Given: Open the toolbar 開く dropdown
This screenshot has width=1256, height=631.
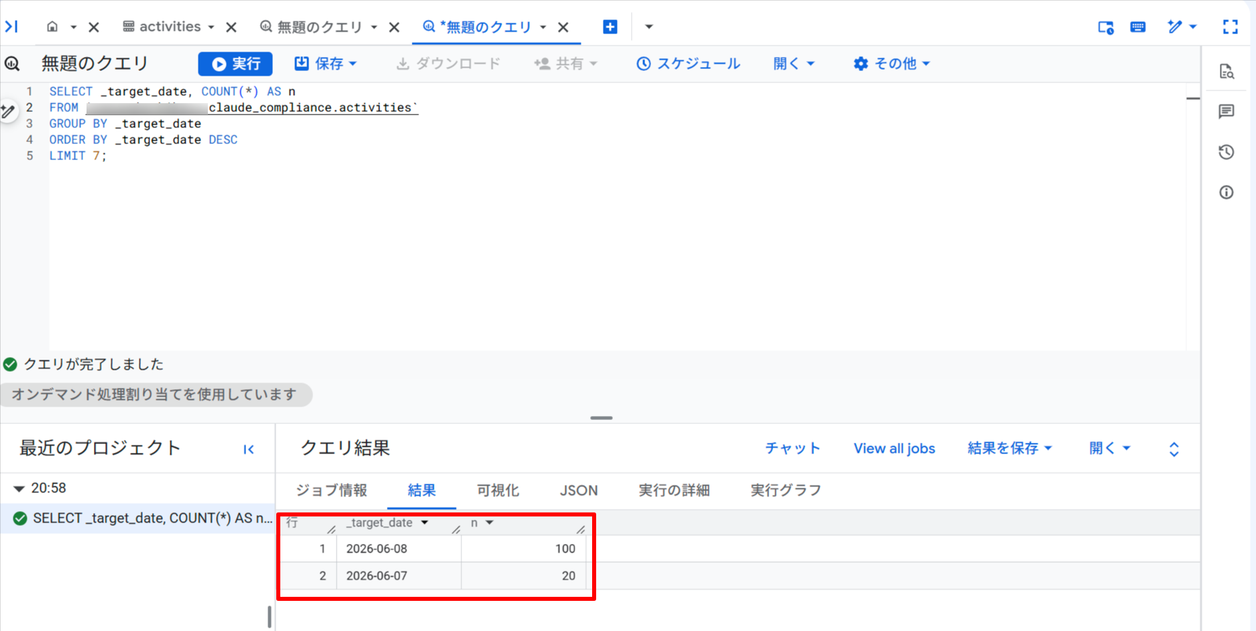Looking at the screenshot, I should coord(794,64).
